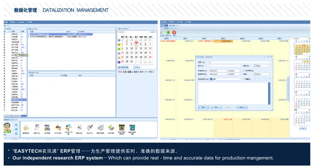
Task: Tick the 提醒 reminder checkbox
Action: pyautogui.click(x=244, y=79)
